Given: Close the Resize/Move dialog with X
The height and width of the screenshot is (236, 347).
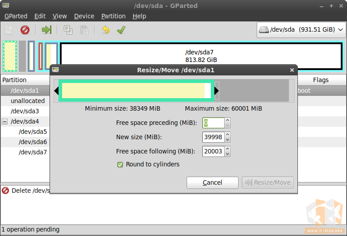Looking at the screenshot, I should [292, 70].
